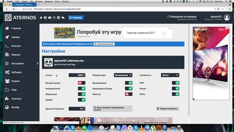Open Software in sidebar
234x132 pixels.
coord(21,72)
